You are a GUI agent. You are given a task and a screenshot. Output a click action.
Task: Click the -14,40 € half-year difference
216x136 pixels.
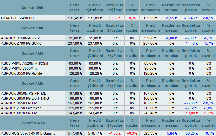point(191,43)
